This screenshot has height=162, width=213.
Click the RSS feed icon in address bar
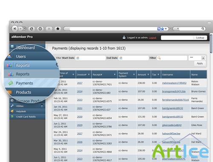click(x=159, y=29)
